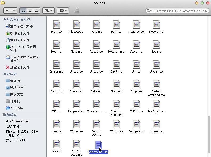Viewport: 211px width, 157px height.
Task: Click the Woops.rso file name
Action: point(136,131)
